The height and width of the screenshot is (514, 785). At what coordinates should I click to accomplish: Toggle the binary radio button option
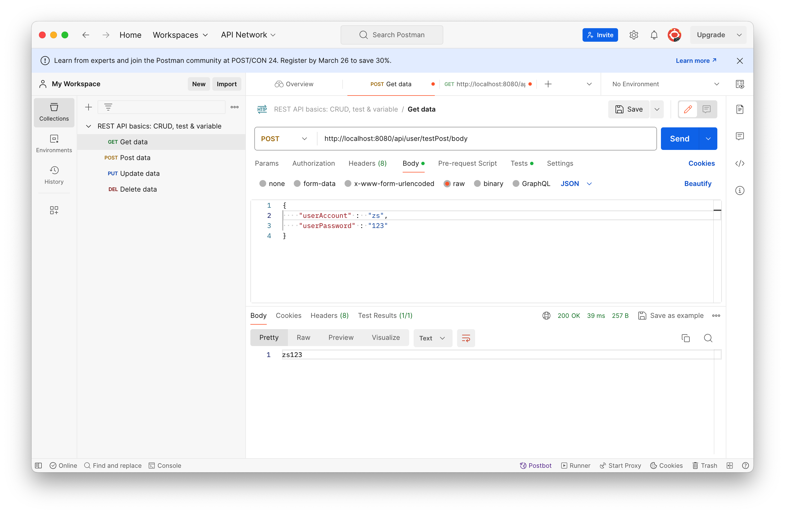click(477, 183)
